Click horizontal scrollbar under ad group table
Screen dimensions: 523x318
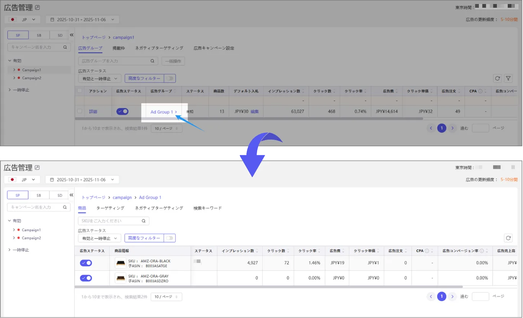coord(249,119)
